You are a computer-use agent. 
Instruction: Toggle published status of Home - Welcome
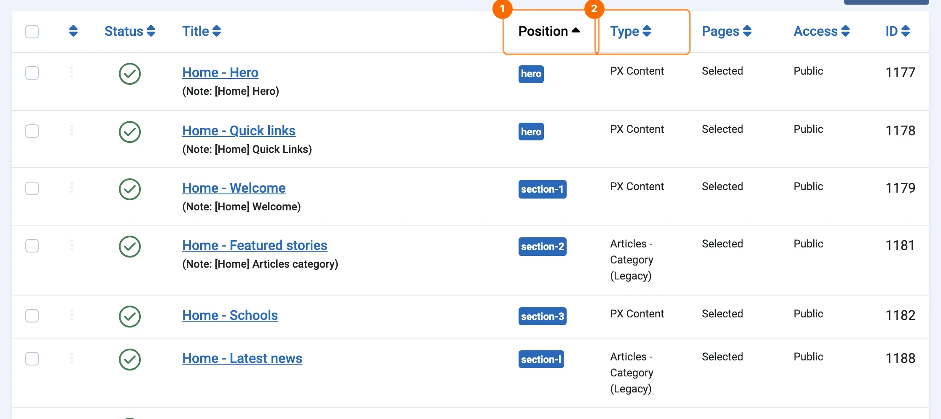tap(130, 189)
